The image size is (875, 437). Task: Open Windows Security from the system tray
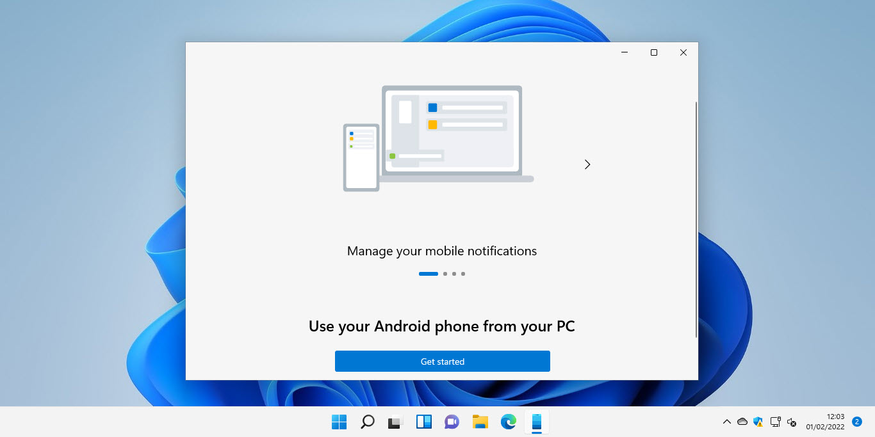pos(758,422)
